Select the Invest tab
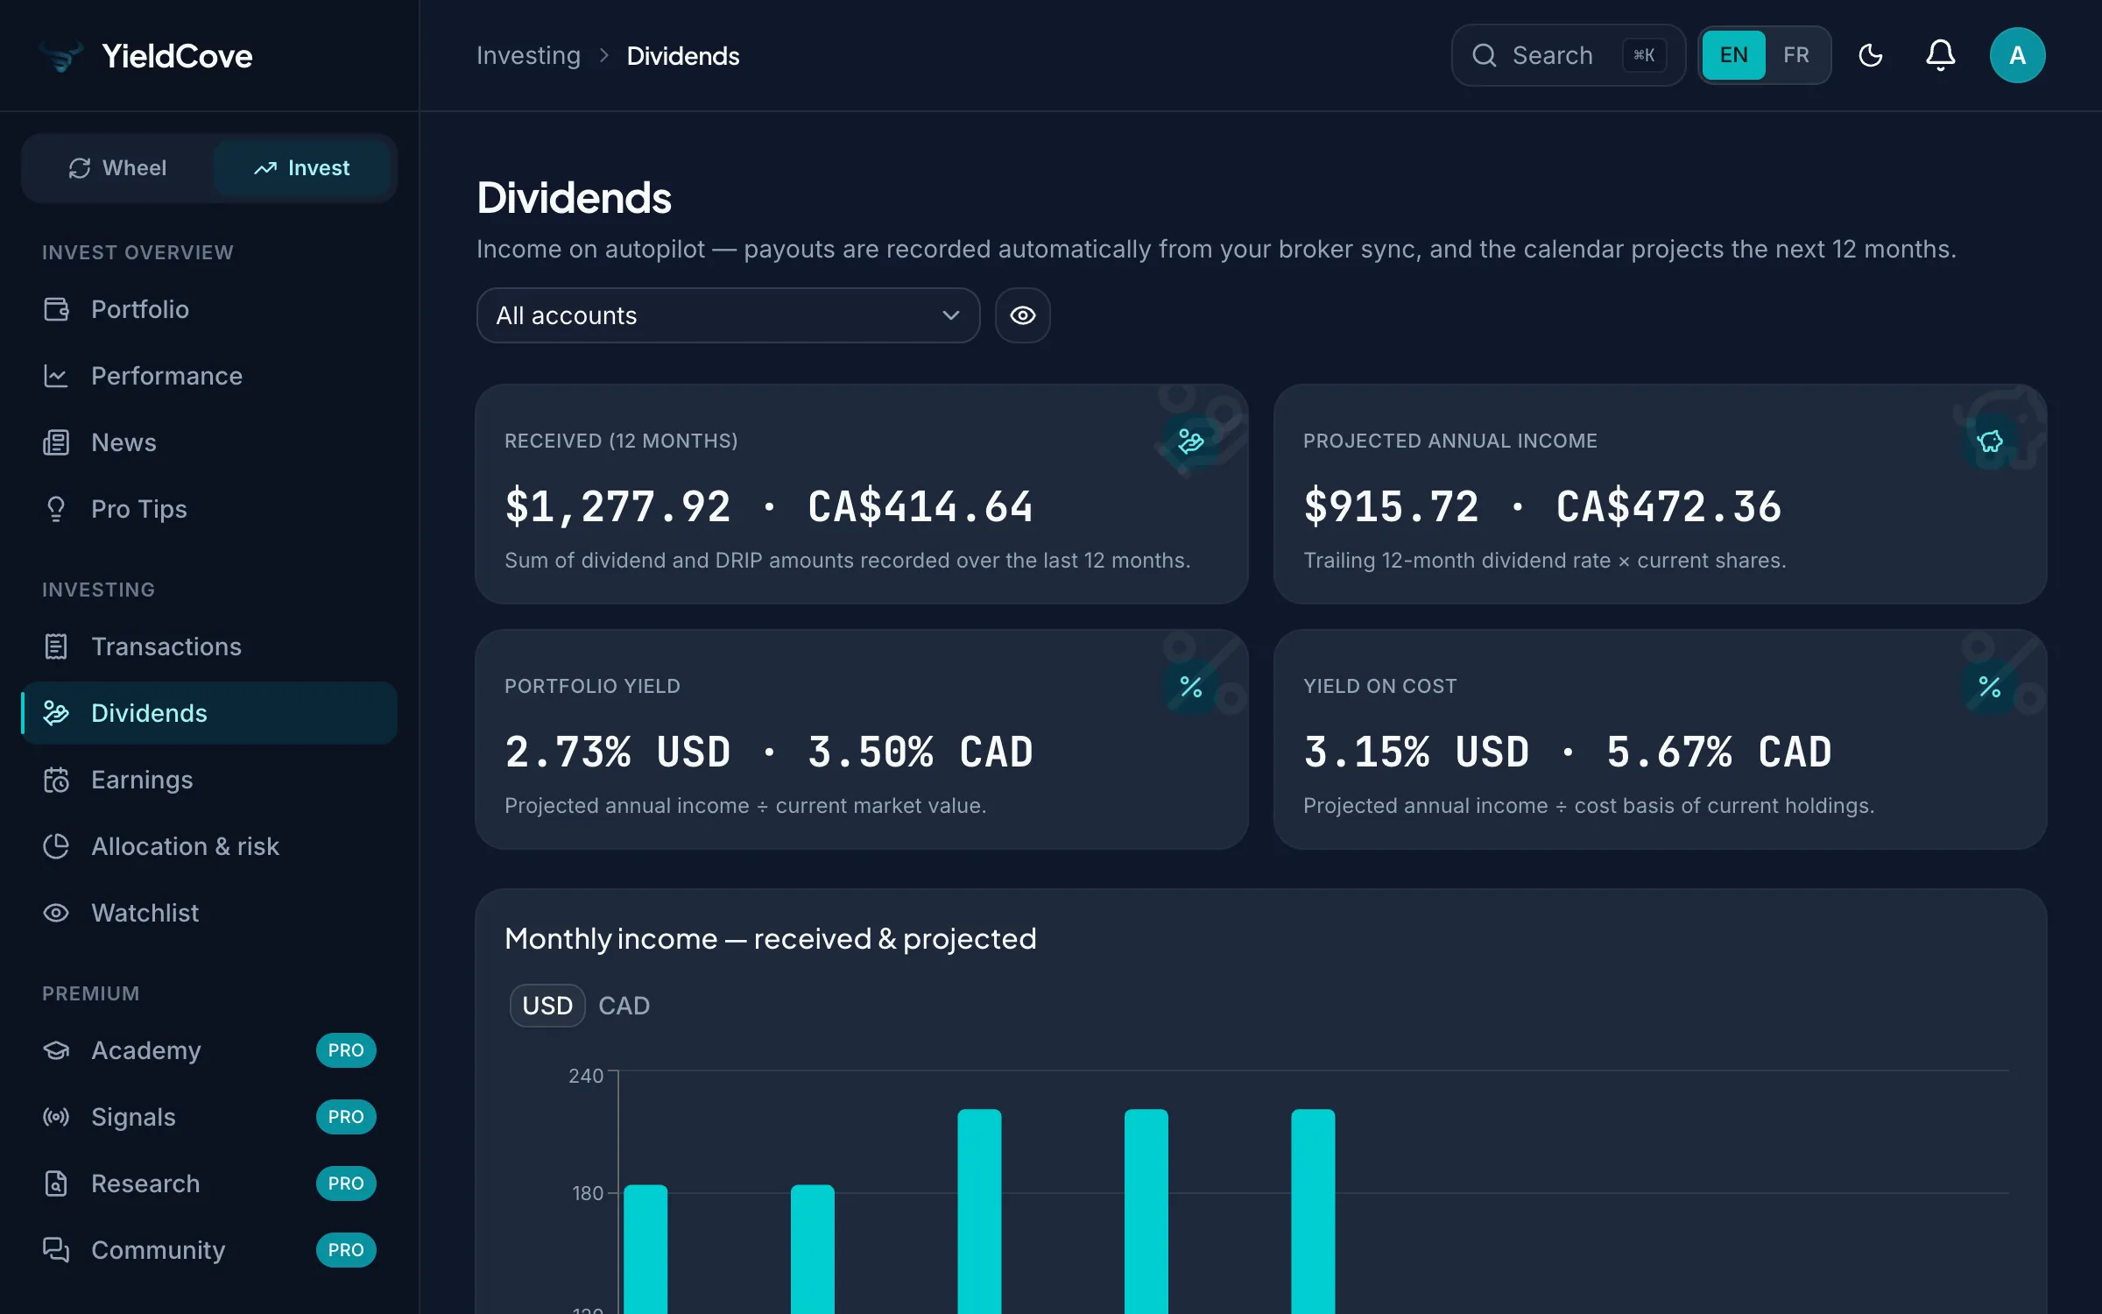Viewport: 2102px width, 1314px height. pyautogui.click(x=302, y=168)
